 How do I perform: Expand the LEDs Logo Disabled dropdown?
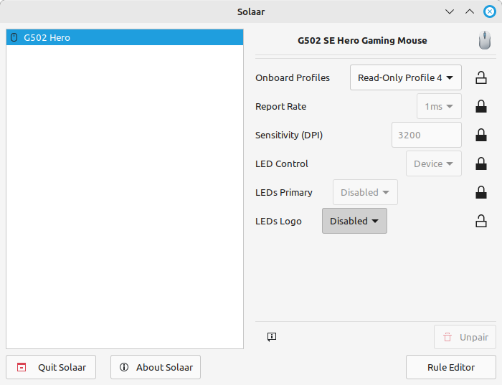click(x=354, y=221)
